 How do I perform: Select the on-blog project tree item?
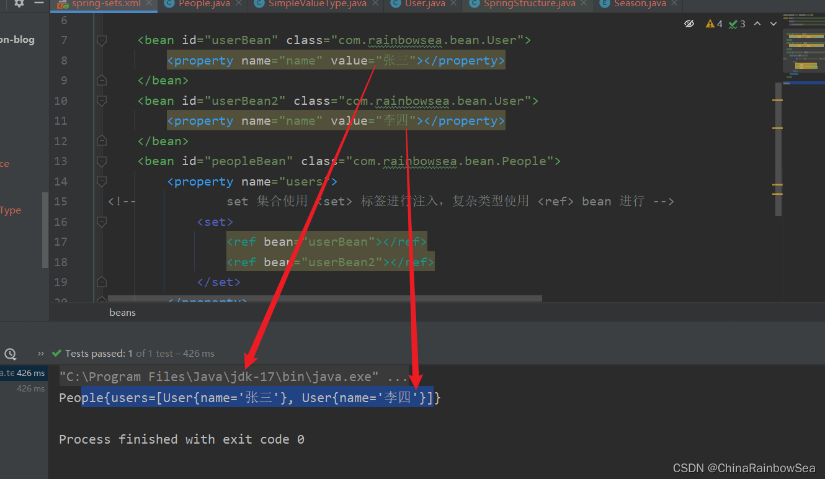(x=17, y=40)
